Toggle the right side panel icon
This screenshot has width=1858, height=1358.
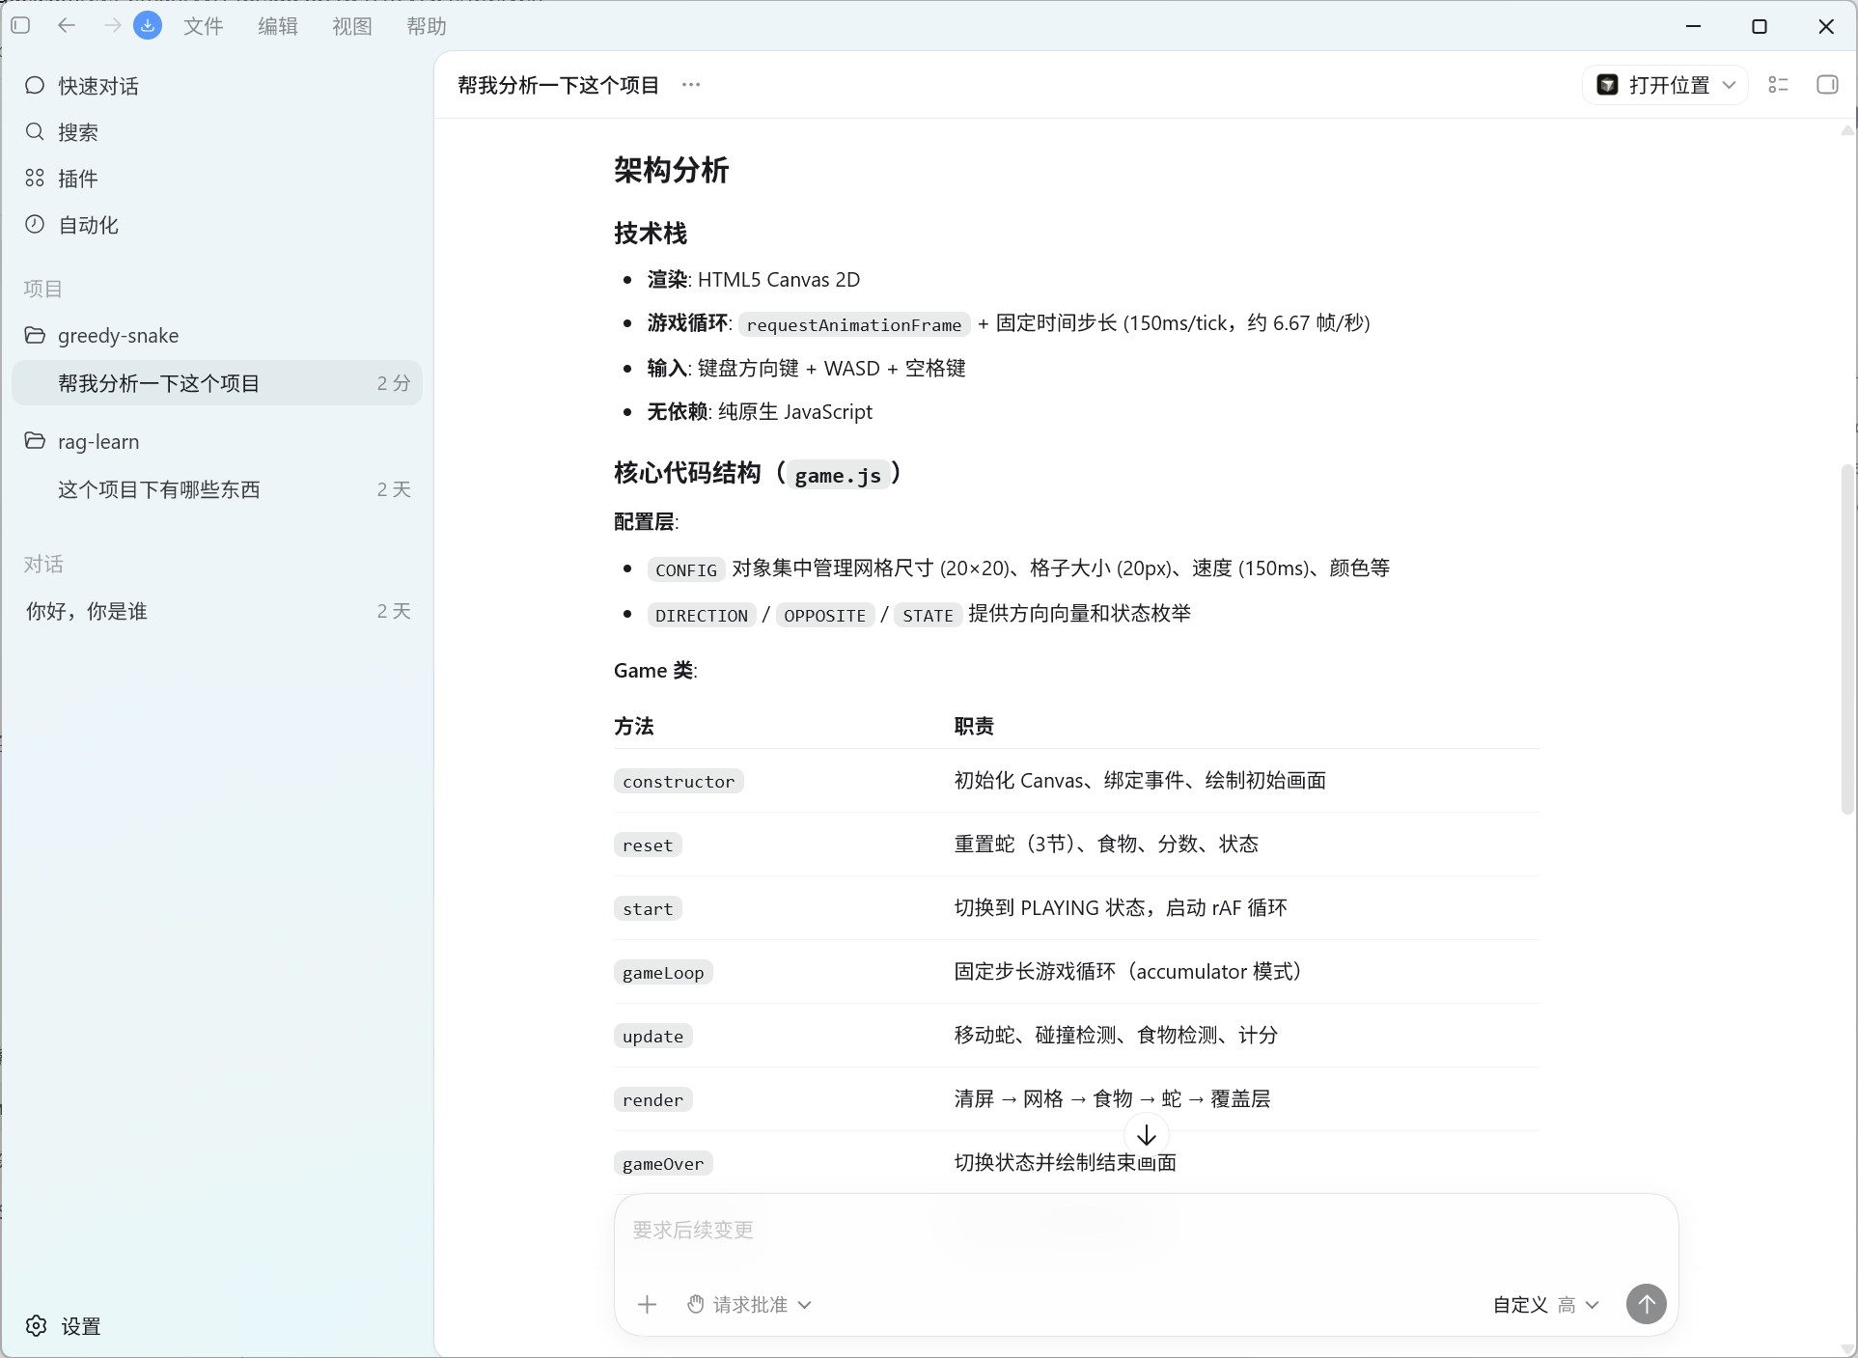(x=1827, y=85)
